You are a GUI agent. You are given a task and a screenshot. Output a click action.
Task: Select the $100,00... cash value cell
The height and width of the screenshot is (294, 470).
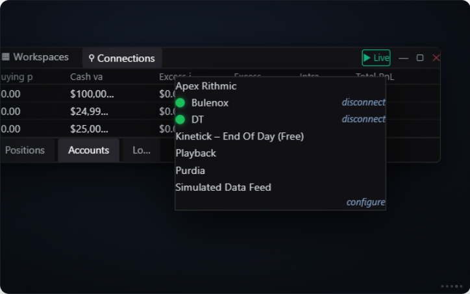point(92,94)
